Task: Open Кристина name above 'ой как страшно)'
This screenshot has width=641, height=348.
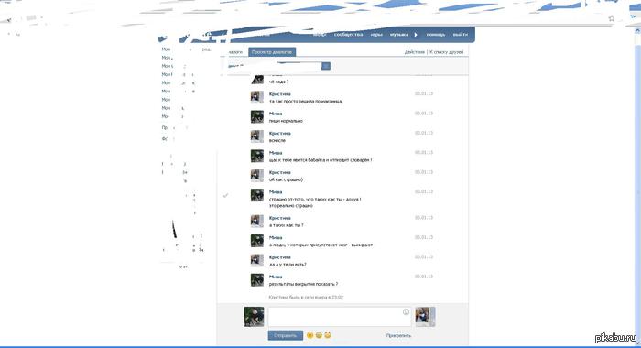Action: click(x=280, y=172)
